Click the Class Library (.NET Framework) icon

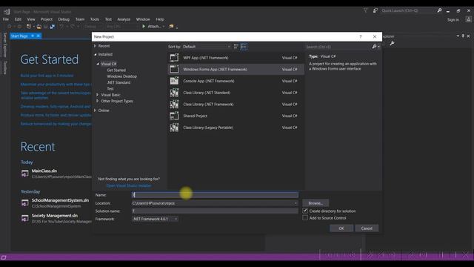pos(174,104)
